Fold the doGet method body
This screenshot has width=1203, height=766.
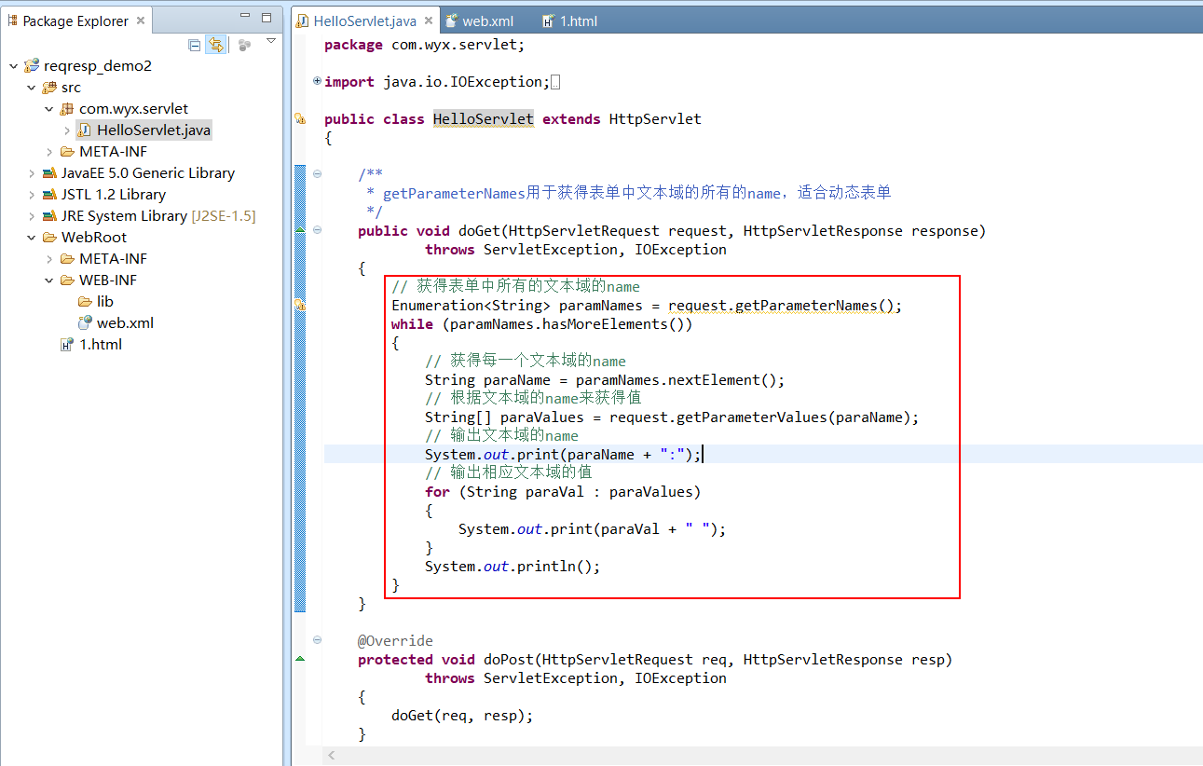tap(318, 230)
